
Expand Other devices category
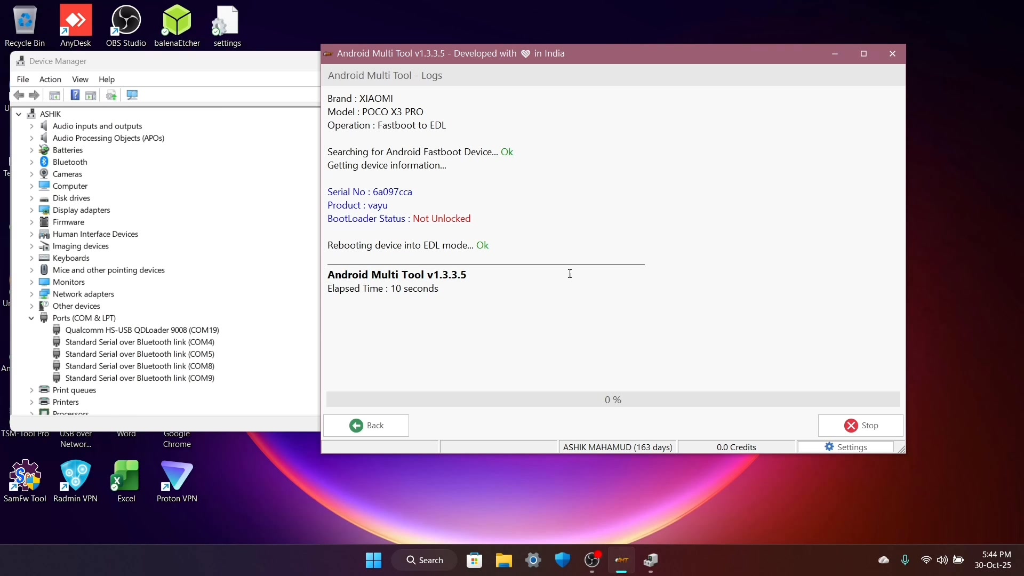[31, 306]
